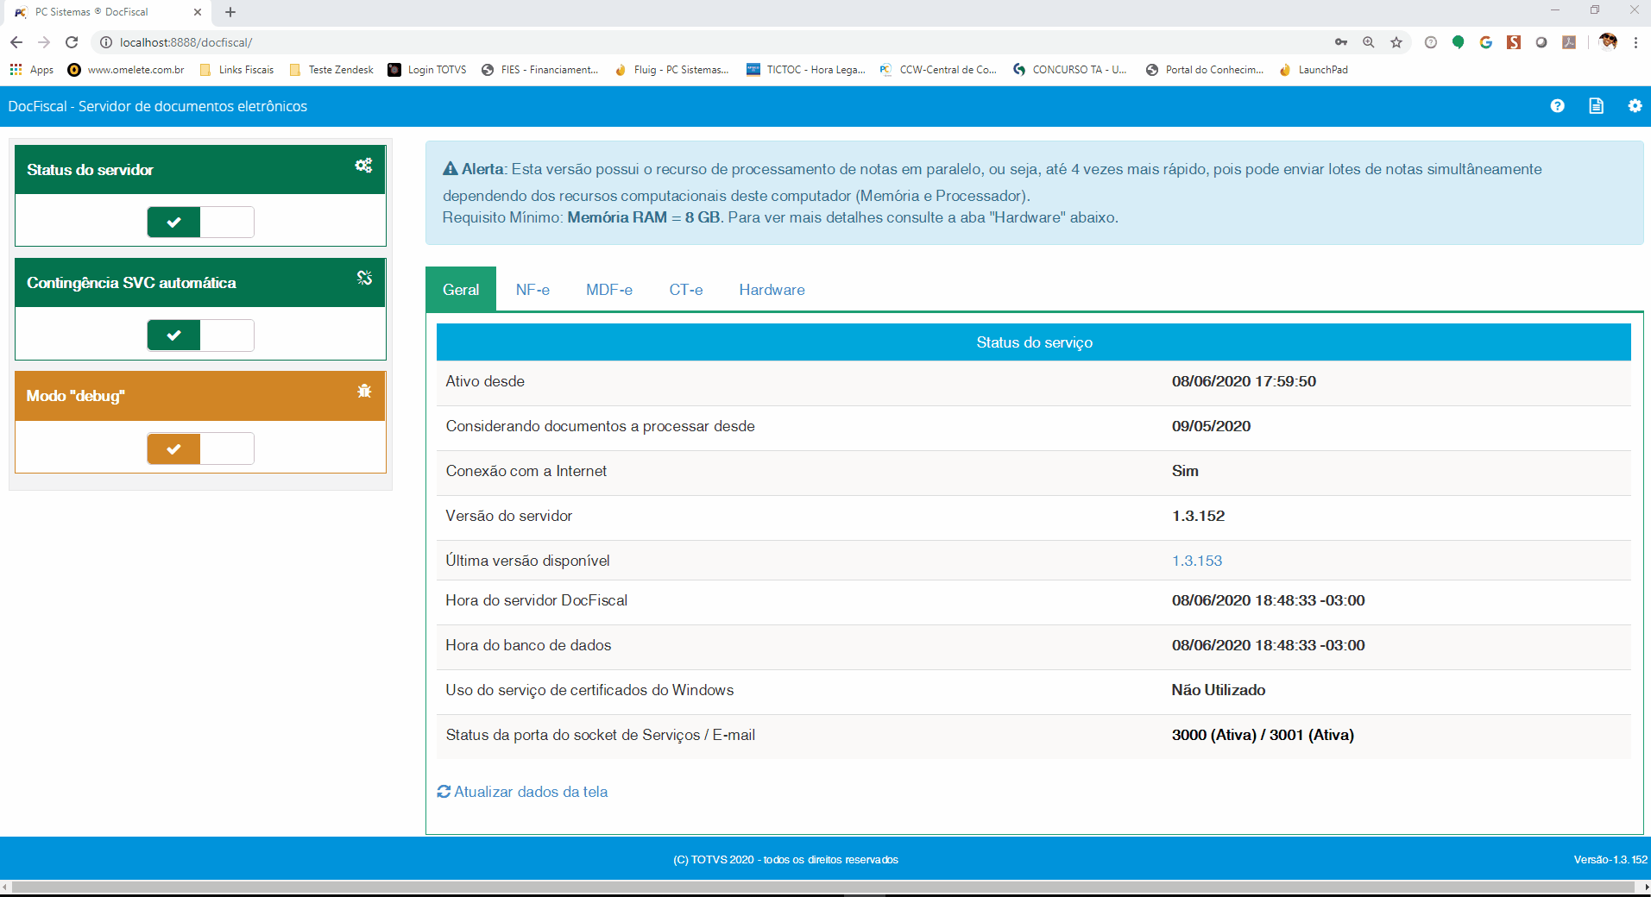
Task: Click the bug icon on Modo debug
Action: tap(364, 391)
